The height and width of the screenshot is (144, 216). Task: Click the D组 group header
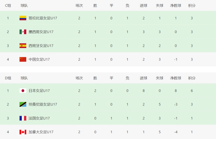coord(8,78)
